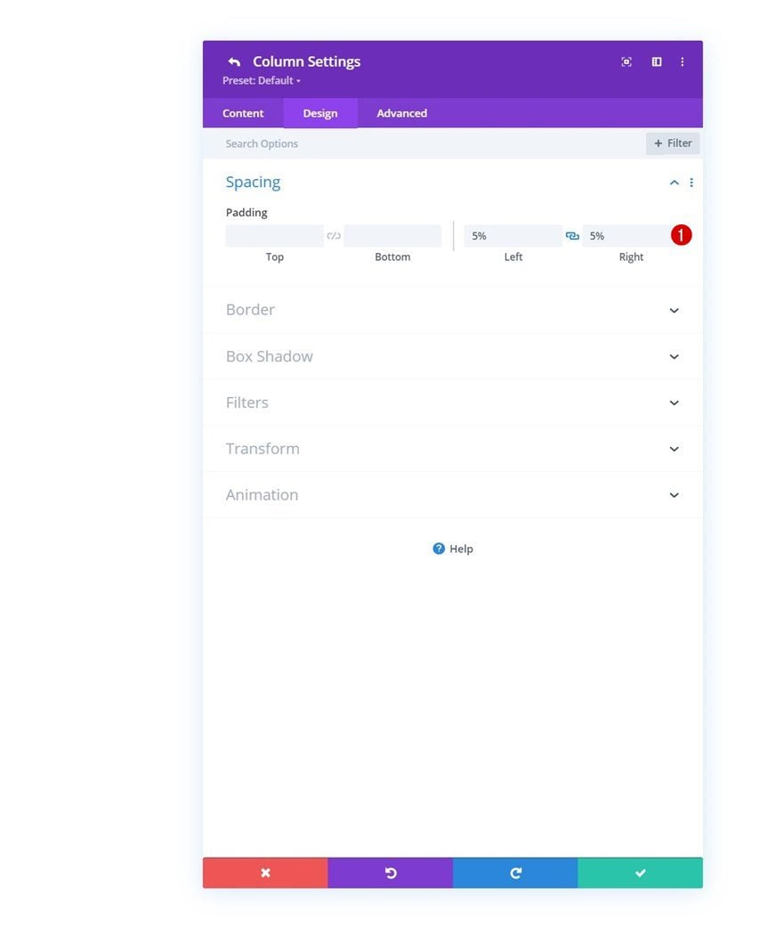Click the Filter button
The image size is (783, 928).
click(673, 143)
